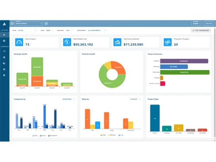Click the brown Completed bar in Project State
The height and width of the screenshot is (162, 216).
191,130
